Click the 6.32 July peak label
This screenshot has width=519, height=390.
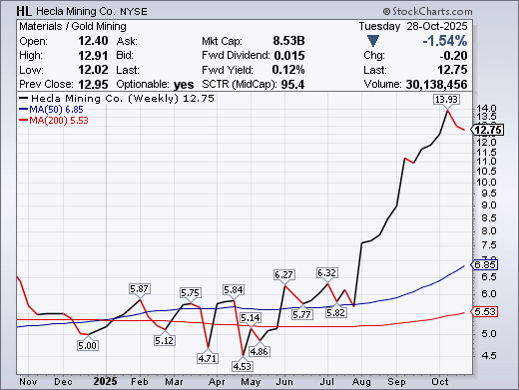[327, 273]
